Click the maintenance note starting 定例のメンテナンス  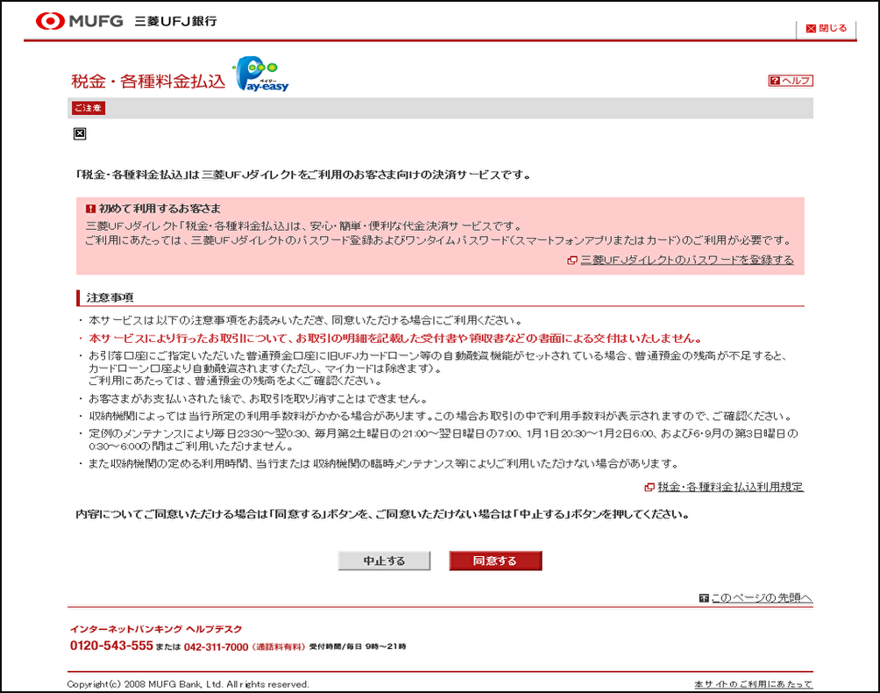[444, 439]
